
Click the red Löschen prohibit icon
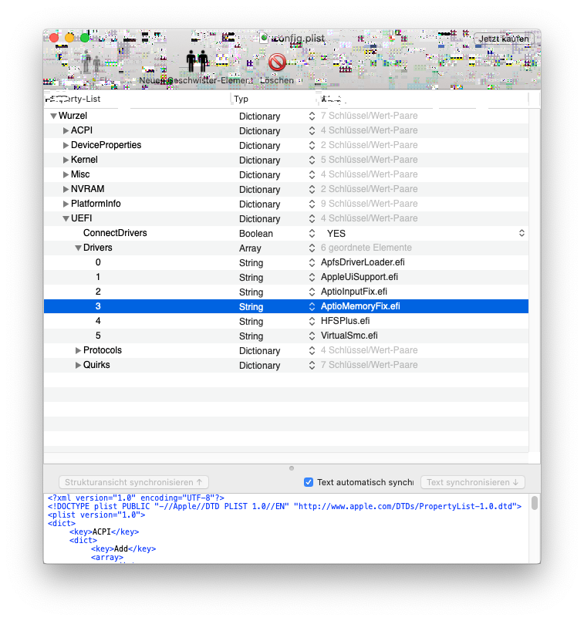[x=277, y=62]
